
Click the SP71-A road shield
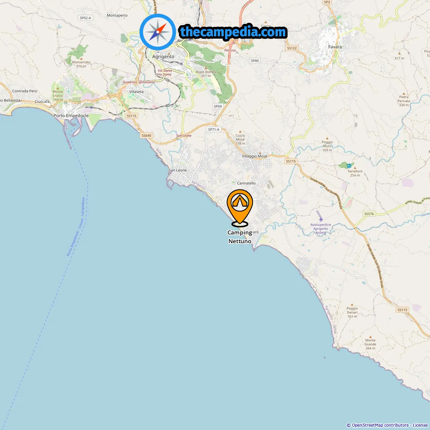pos(214,129)
